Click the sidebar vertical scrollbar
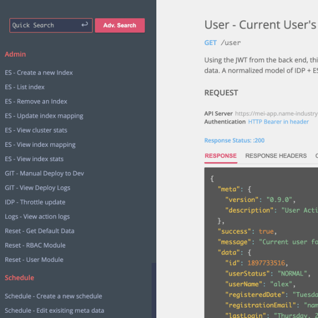This screenshot has height=318, width=318. click(x=154, y=290)
